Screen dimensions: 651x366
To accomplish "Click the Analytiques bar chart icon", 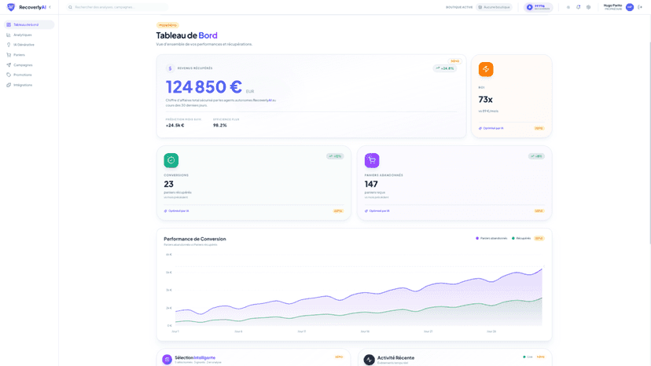I will [x=9, y=35].
